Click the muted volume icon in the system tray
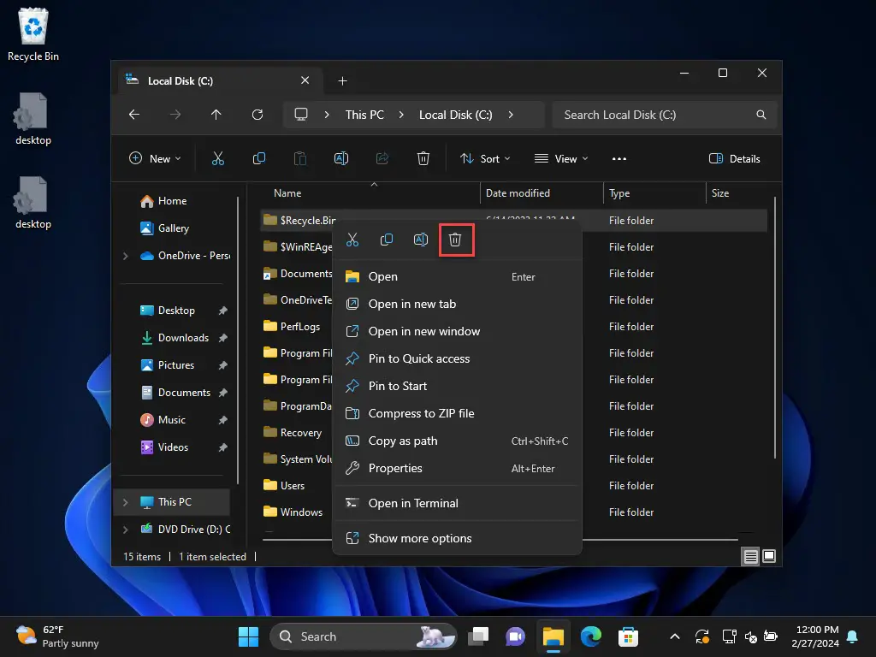The image size is (876, 657). coord(750,638)
